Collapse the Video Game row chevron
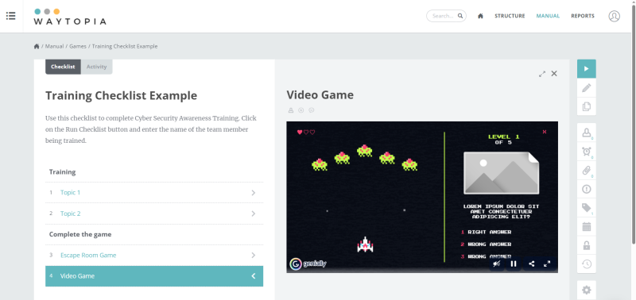The image size is (636, 300). click(253, 276)
